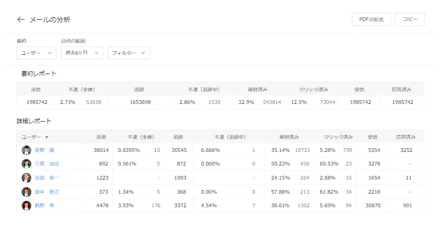Image resolution: width=443 pixels, height=226 pixels.
Task: Click the 要約レポート section heading
Action: point(39,74)
